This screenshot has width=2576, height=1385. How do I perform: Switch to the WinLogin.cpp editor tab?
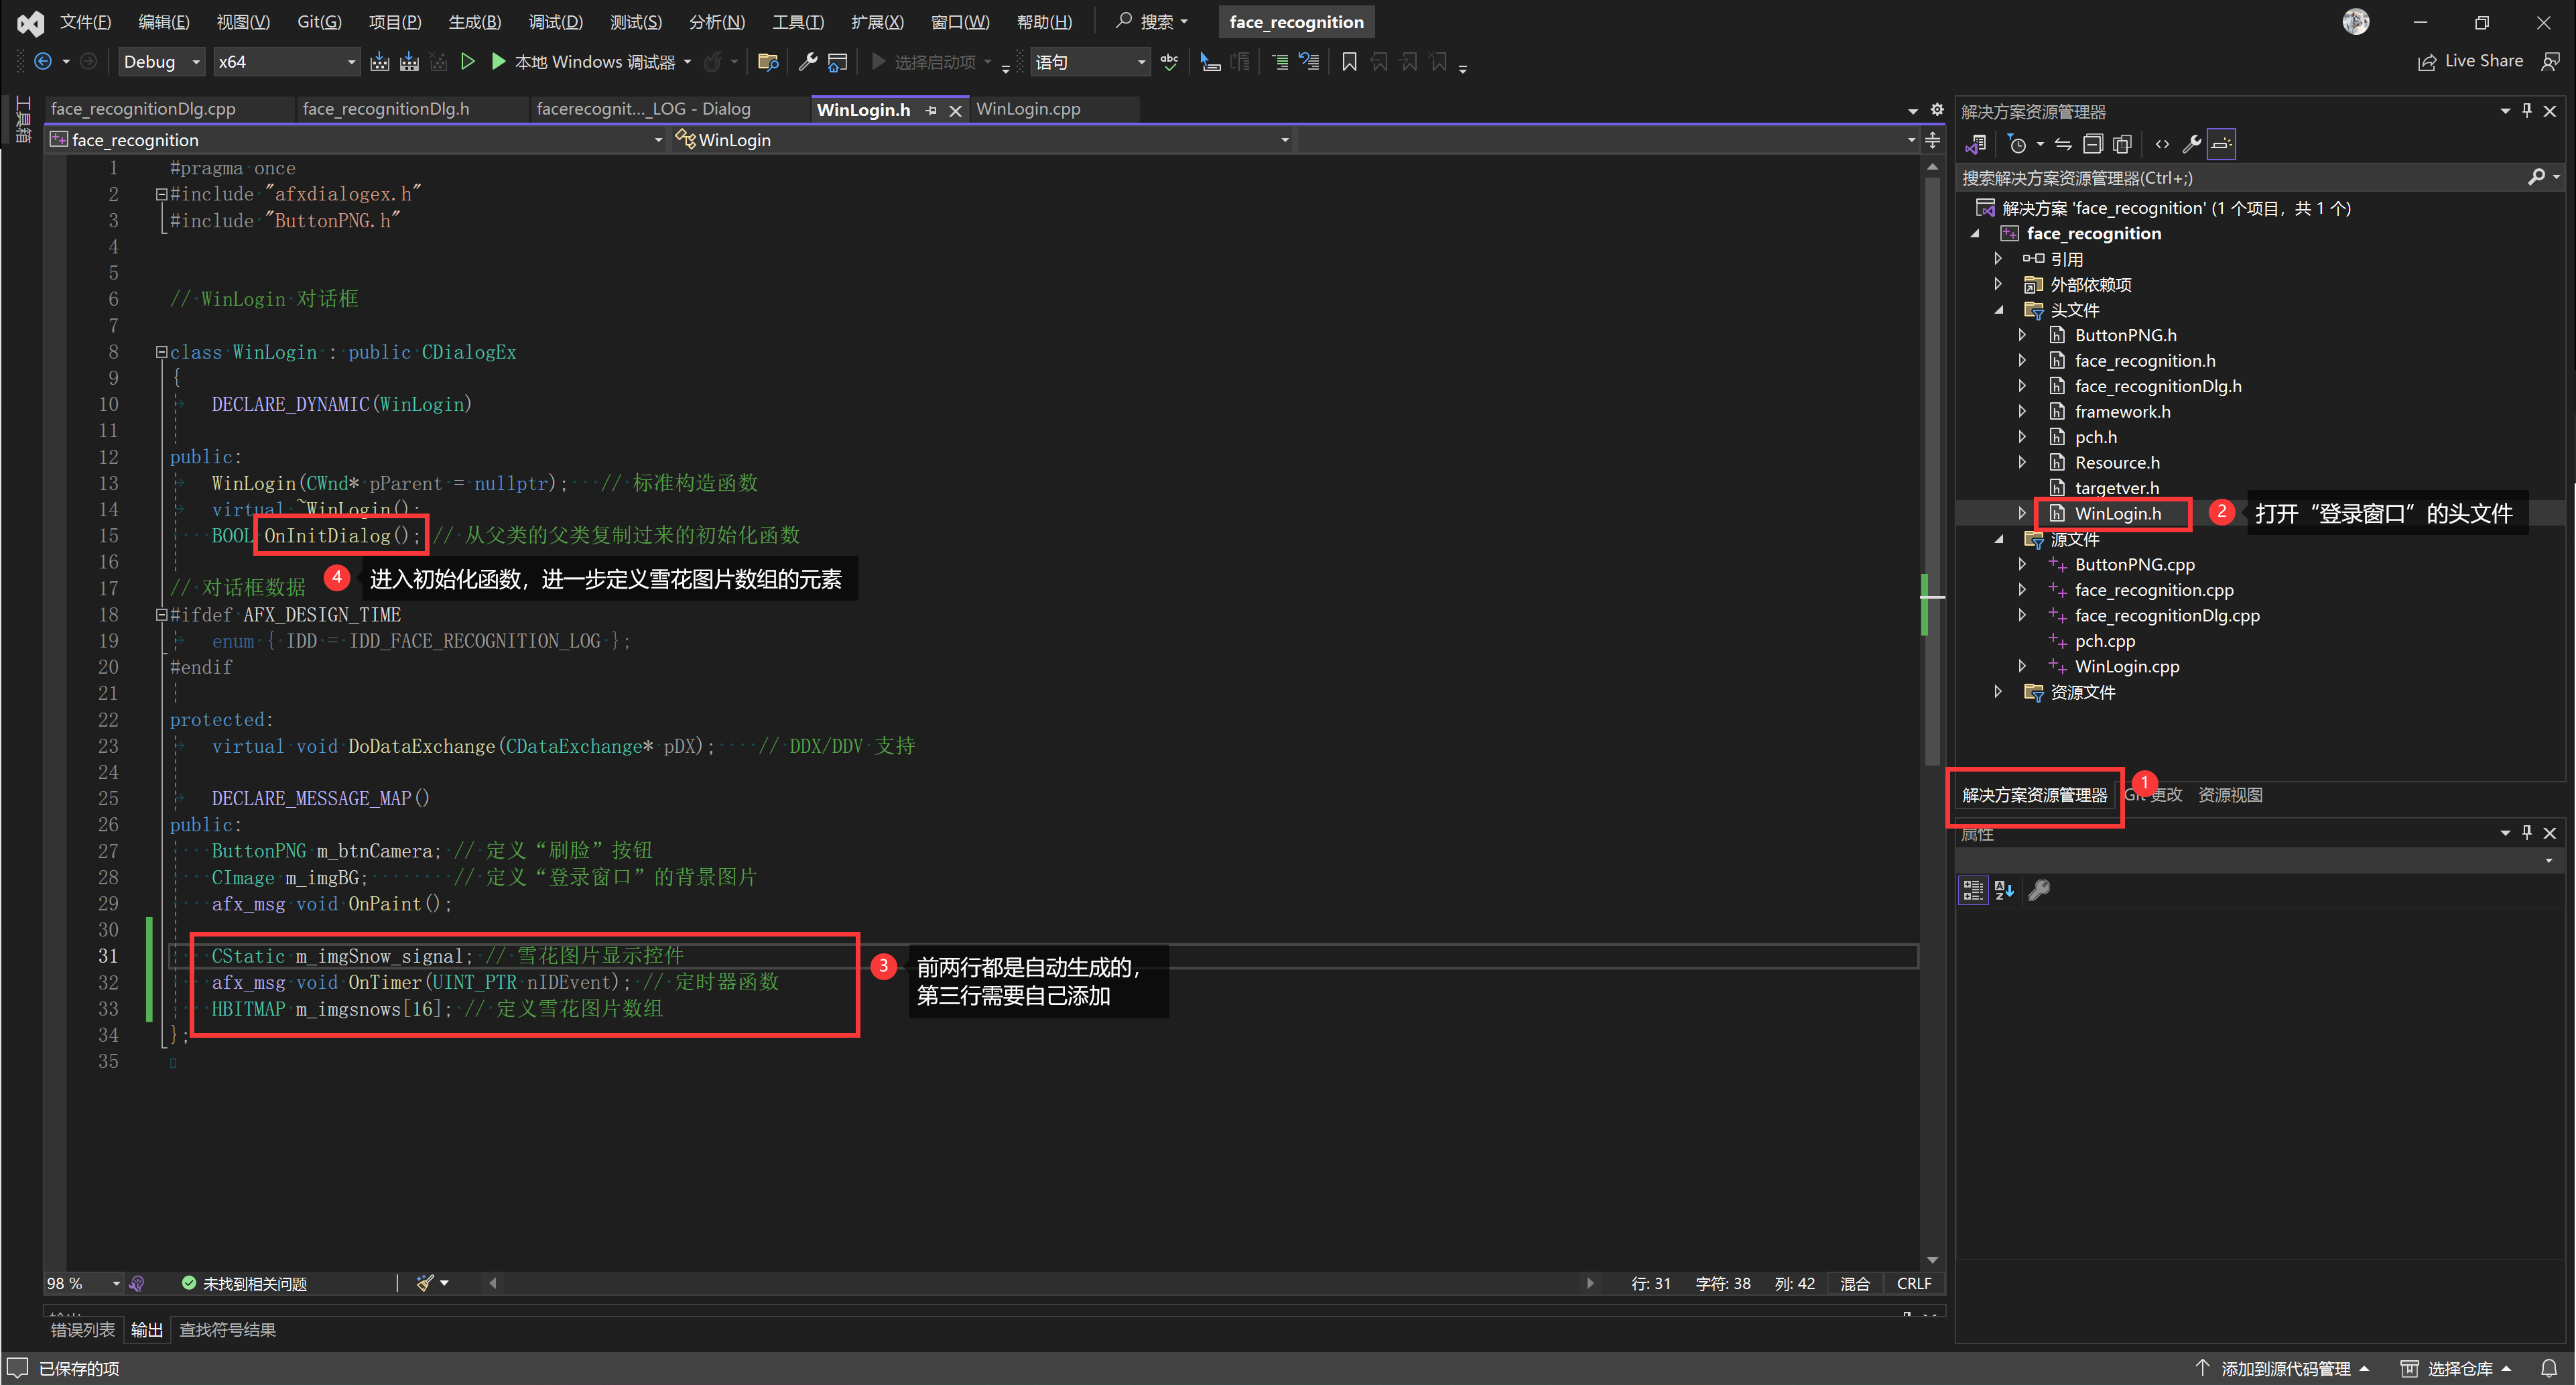tap(1028, 109)
